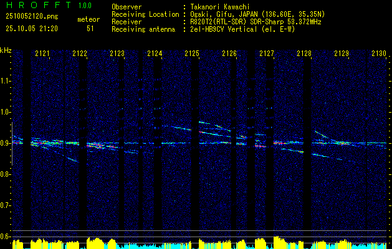Image resolution: width=392 pixels, height=249 pixels.
Task: Click the 2510052120.png filename text
Action: click(x=32, y=17)
